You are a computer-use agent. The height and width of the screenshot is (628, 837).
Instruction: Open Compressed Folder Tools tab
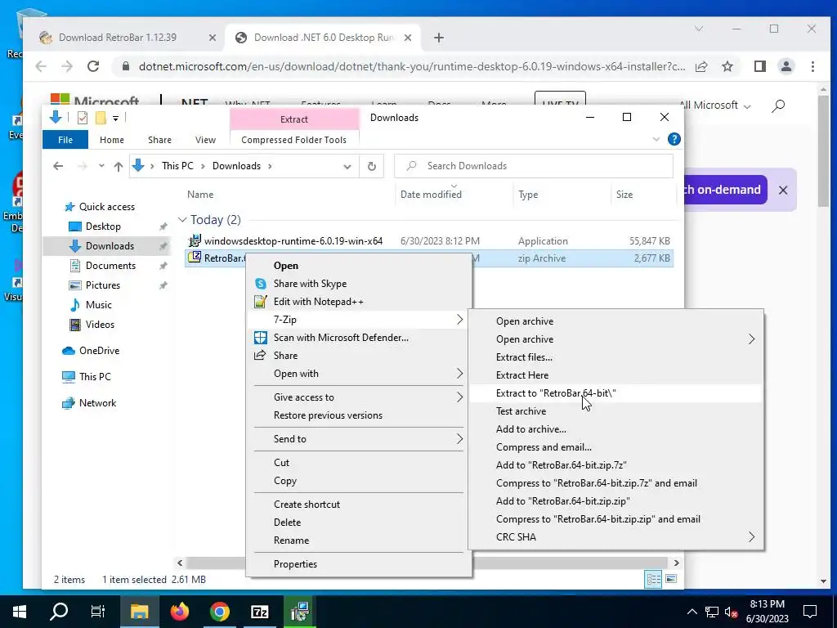click(293, 140)
